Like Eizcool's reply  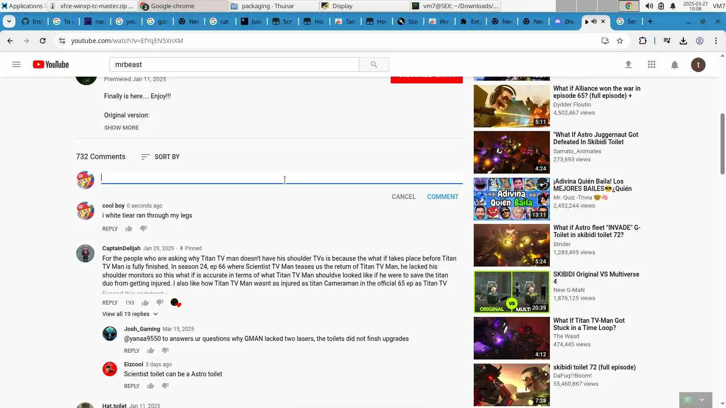tap(151, 386)
